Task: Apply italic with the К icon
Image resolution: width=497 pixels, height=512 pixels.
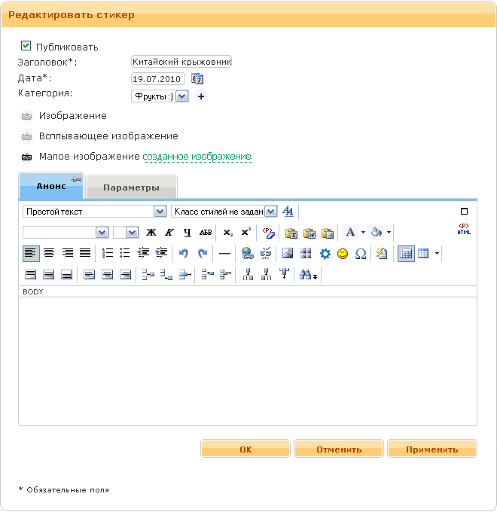Action: [169, 233]
